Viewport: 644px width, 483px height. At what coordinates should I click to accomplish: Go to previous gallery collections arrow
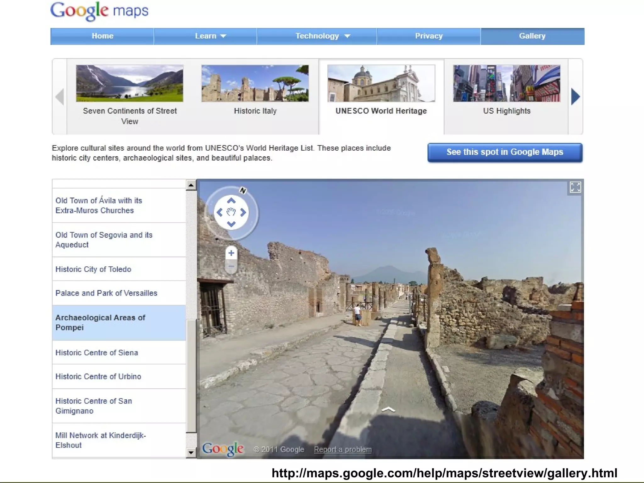pos(59,97)
